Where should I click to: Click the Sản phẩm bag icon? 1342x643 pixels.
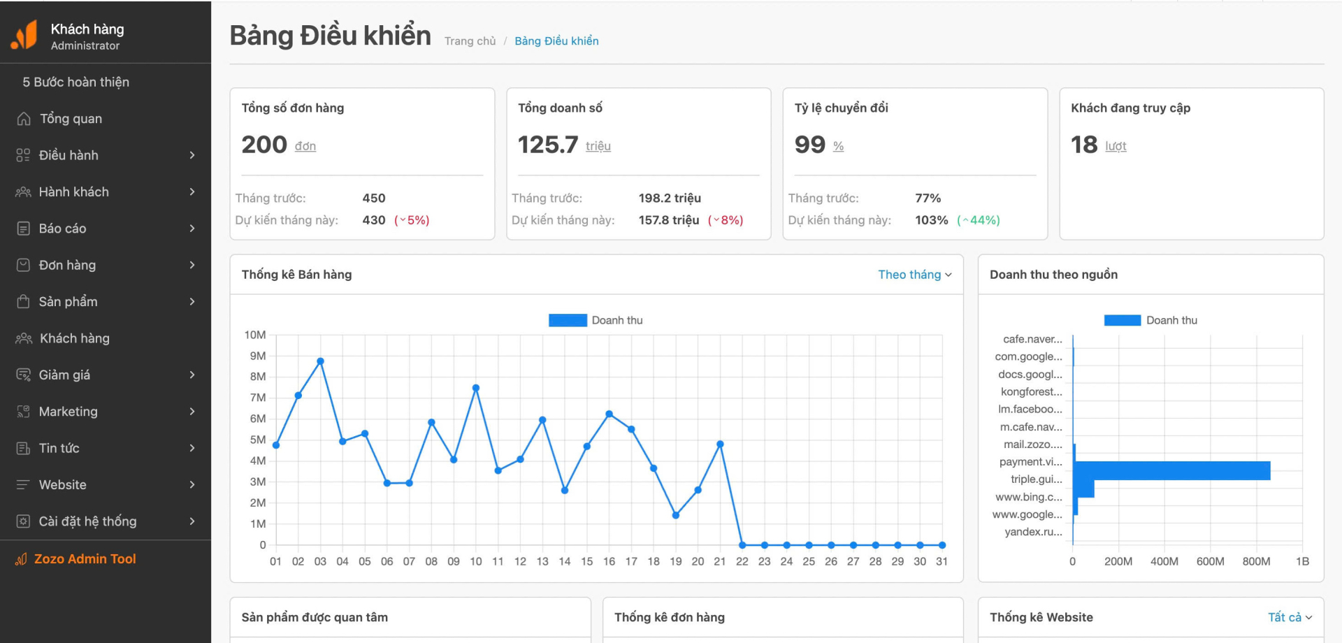23,301
